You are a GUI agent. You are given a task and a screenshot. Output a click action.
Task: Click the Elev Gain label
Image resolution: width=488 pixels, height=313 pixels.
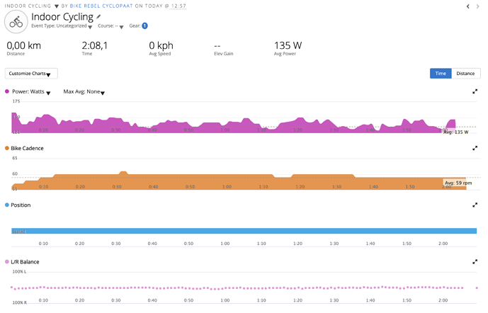223,54
